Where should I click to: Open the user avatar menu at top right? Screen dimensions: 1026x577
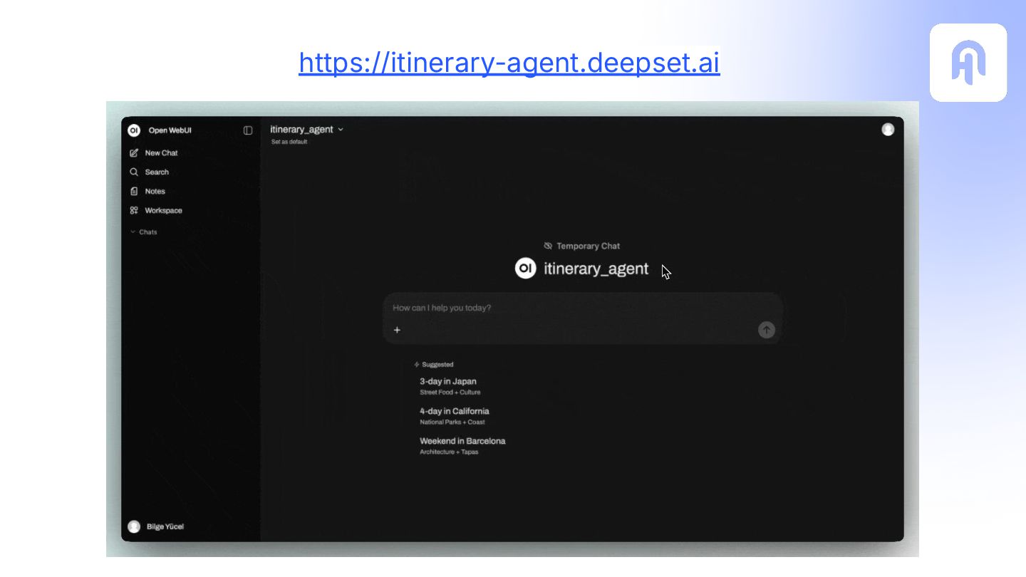point(888,130)
